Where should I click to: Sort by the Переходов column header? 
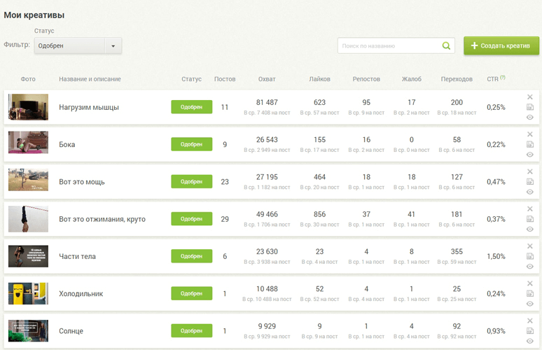(x=457, y=79)
